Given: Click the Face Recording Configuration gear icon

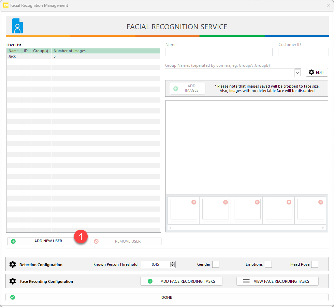Looking at the screenshot, I should [13, 281].
